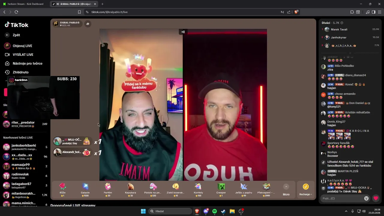Open Nástroje pro tvůrce in sidebar
384x216 pixels.
(24, 63)
